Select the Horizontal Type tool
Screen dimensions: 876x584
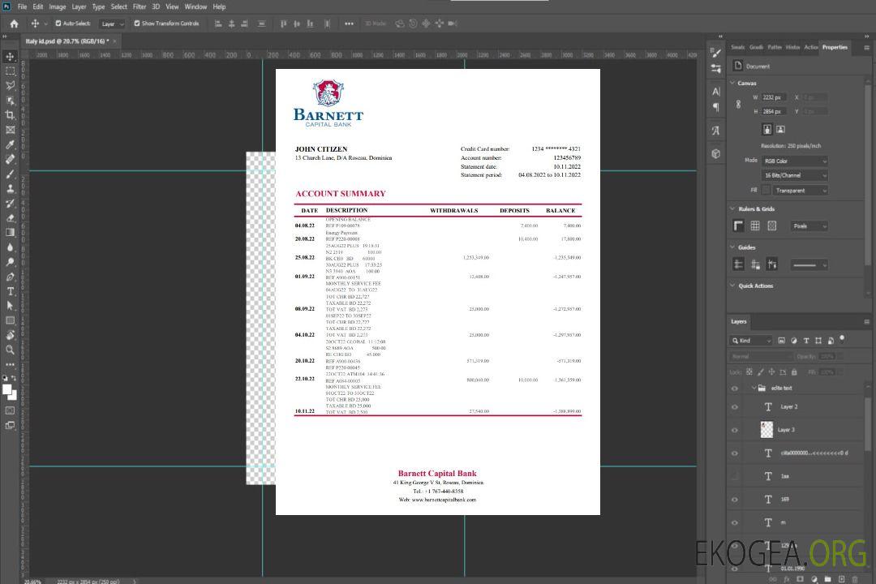[x=10, y=291]
